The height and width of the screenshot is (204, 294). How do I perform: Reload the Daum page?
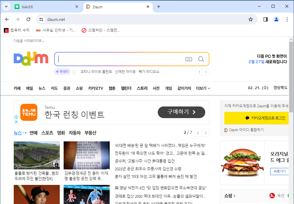click(28, 19)
